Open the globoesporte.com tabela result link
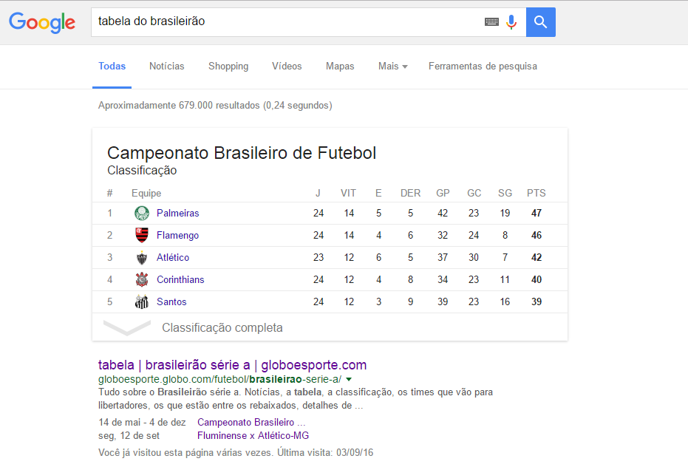 233,365
